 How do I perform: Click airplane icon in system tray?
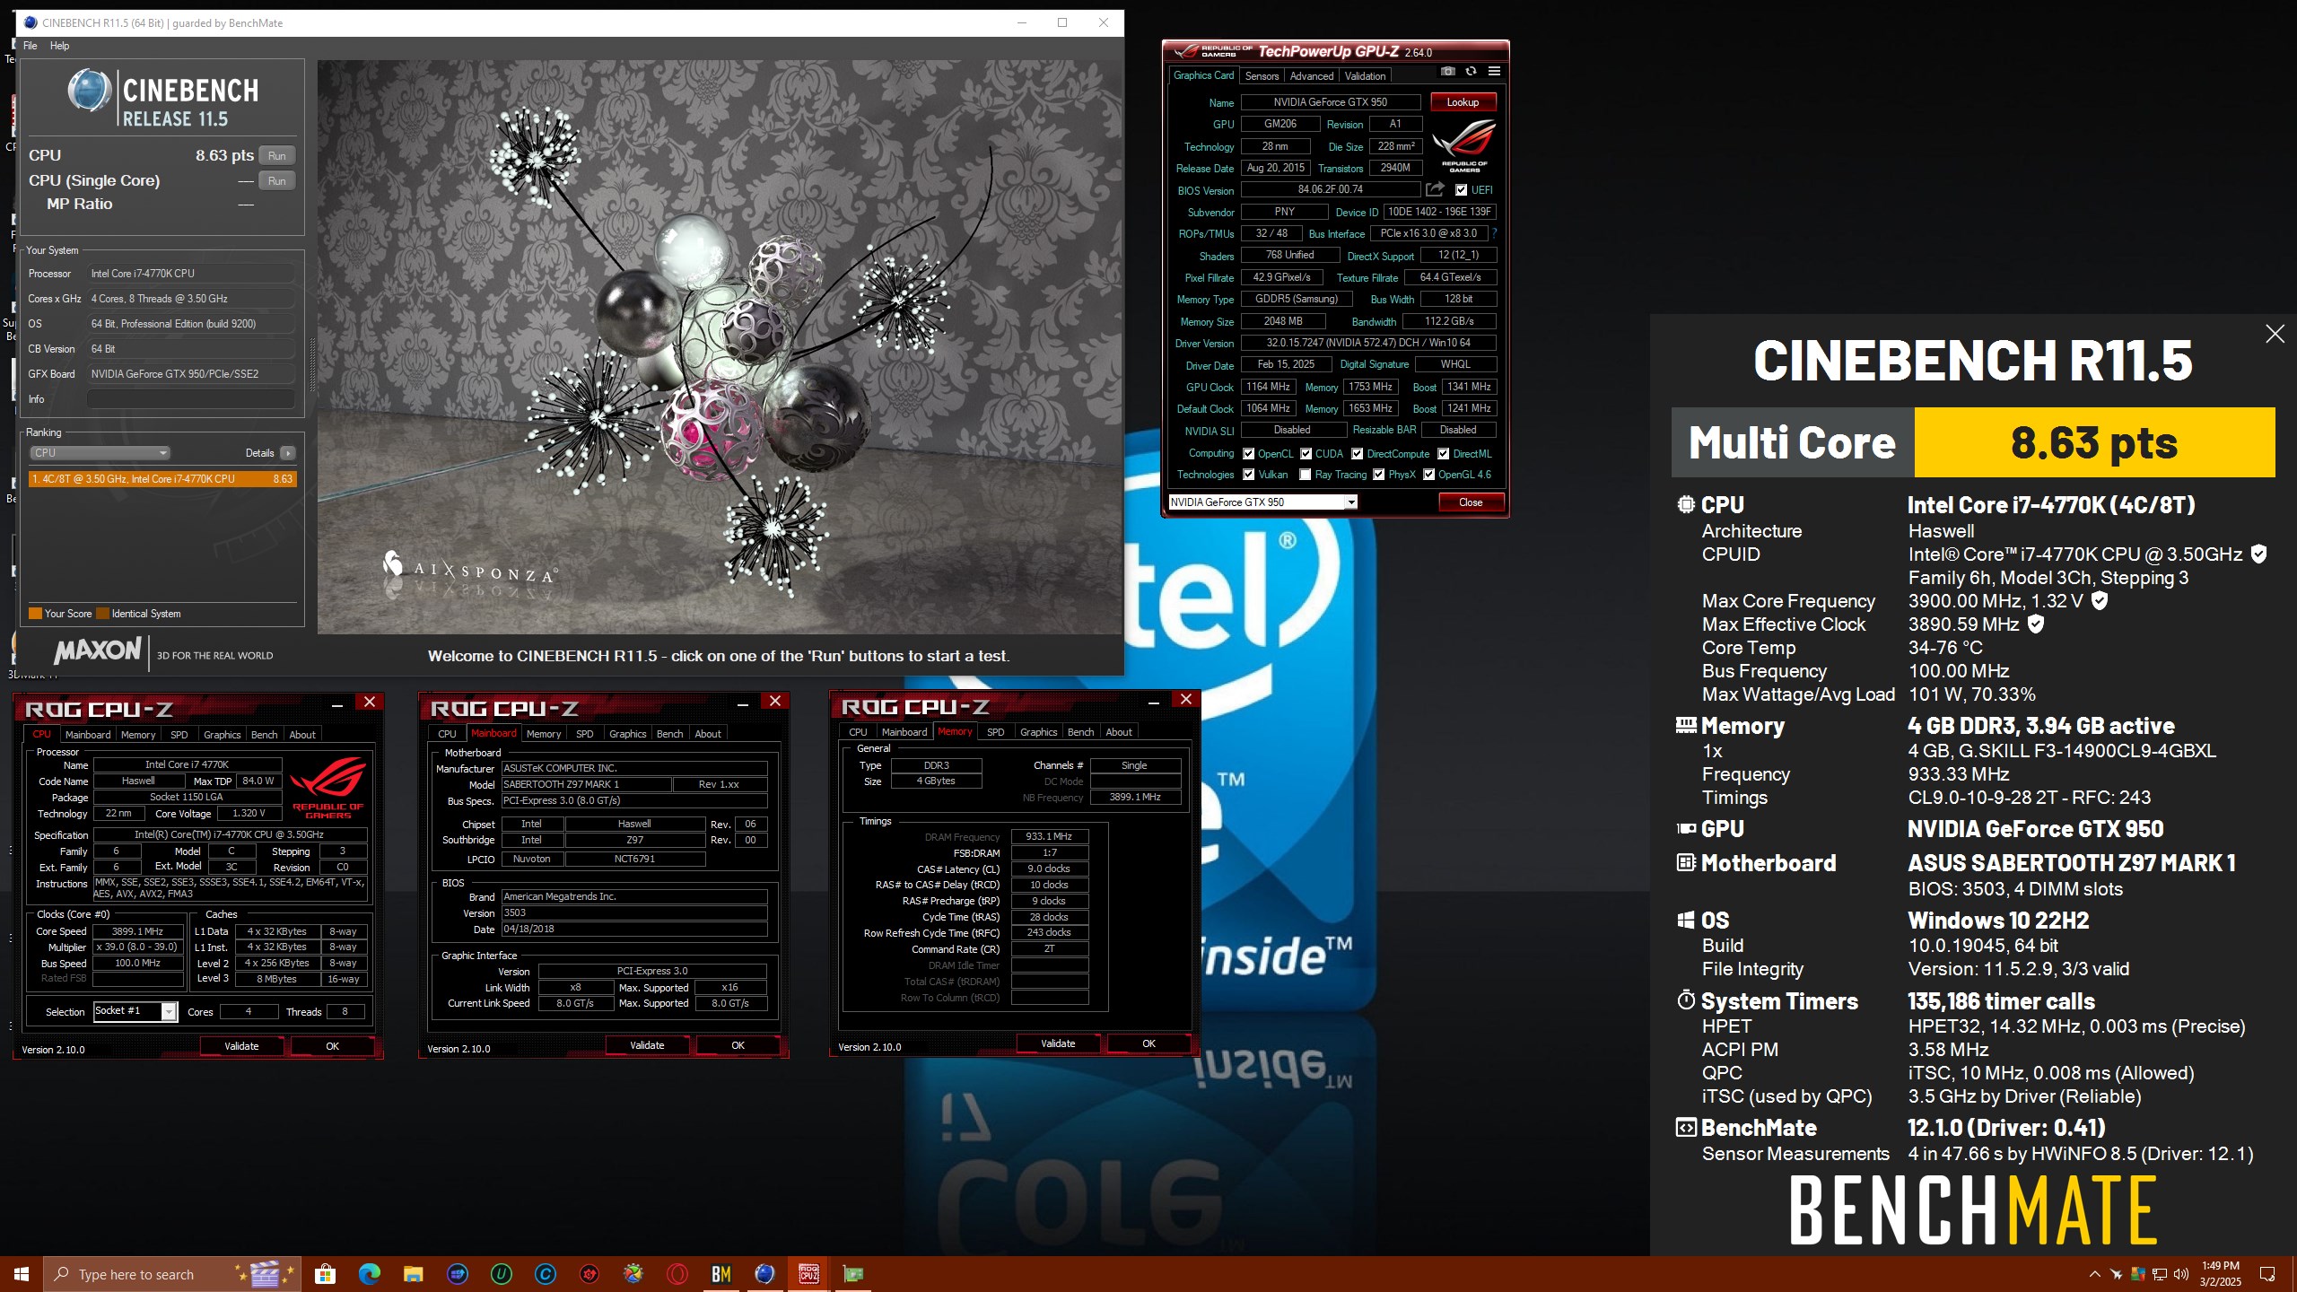(2116, 1274)
